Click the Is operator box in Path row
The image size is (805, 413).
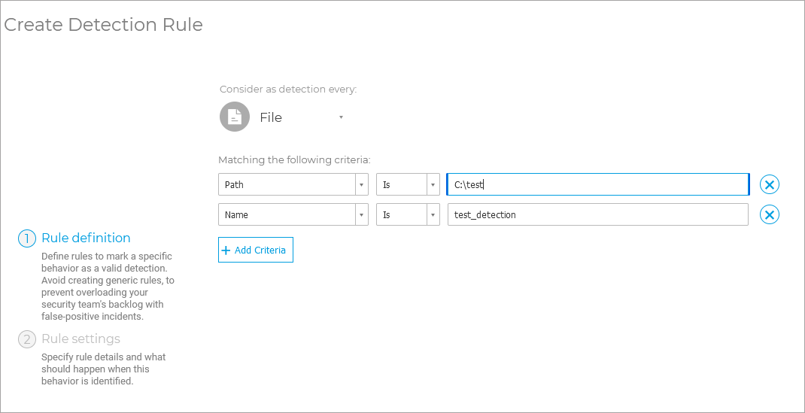coord(401,185)
